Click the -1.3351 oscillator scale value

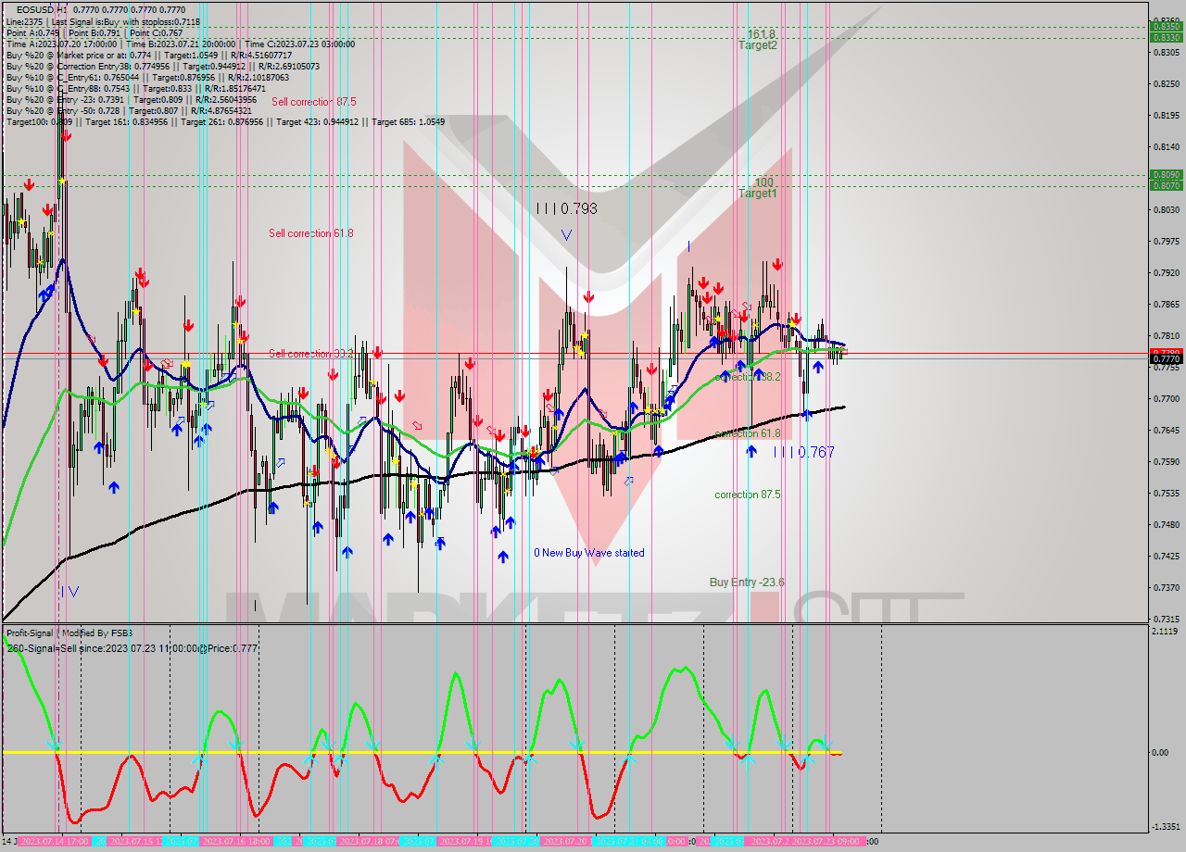click(x=1166, y=827)
